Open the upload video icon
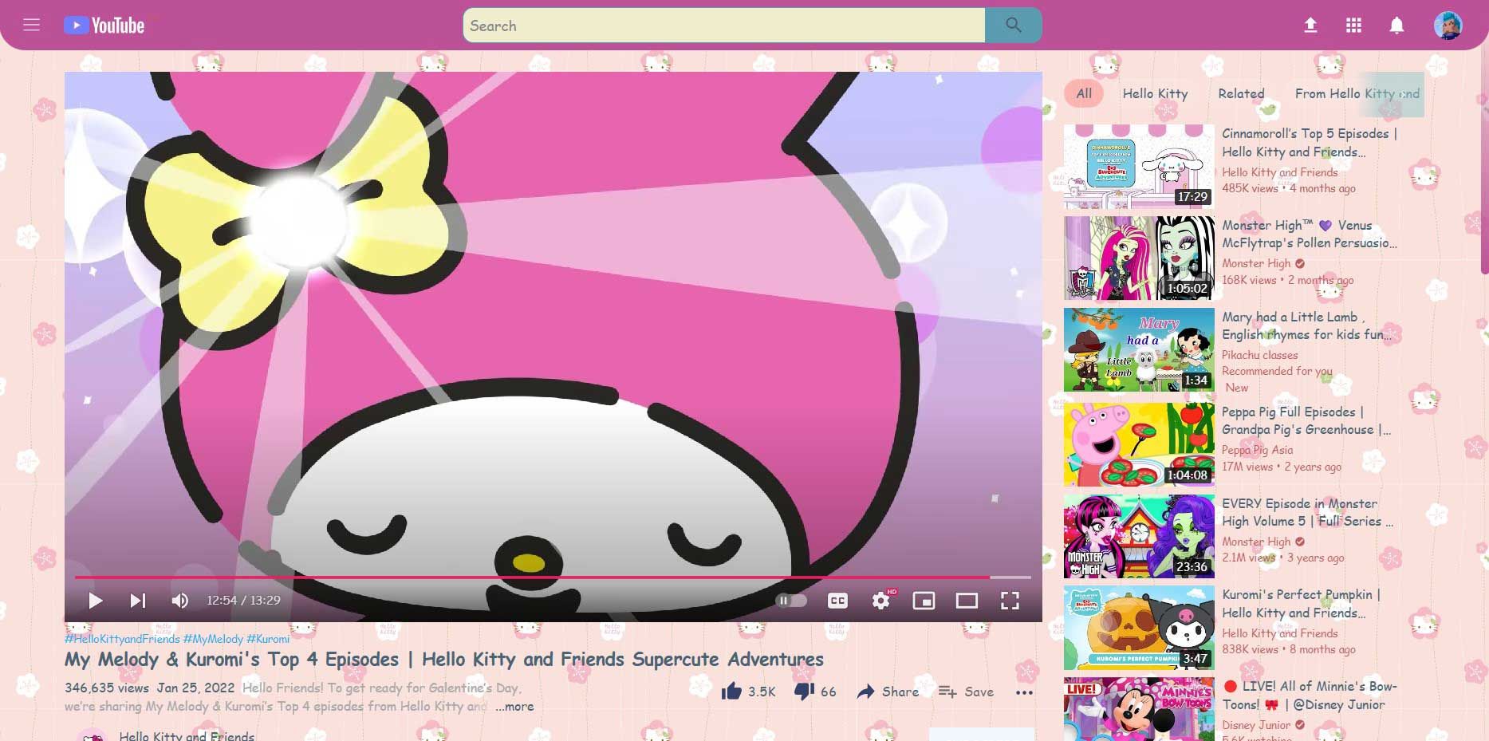 (x=1310, y=26)
